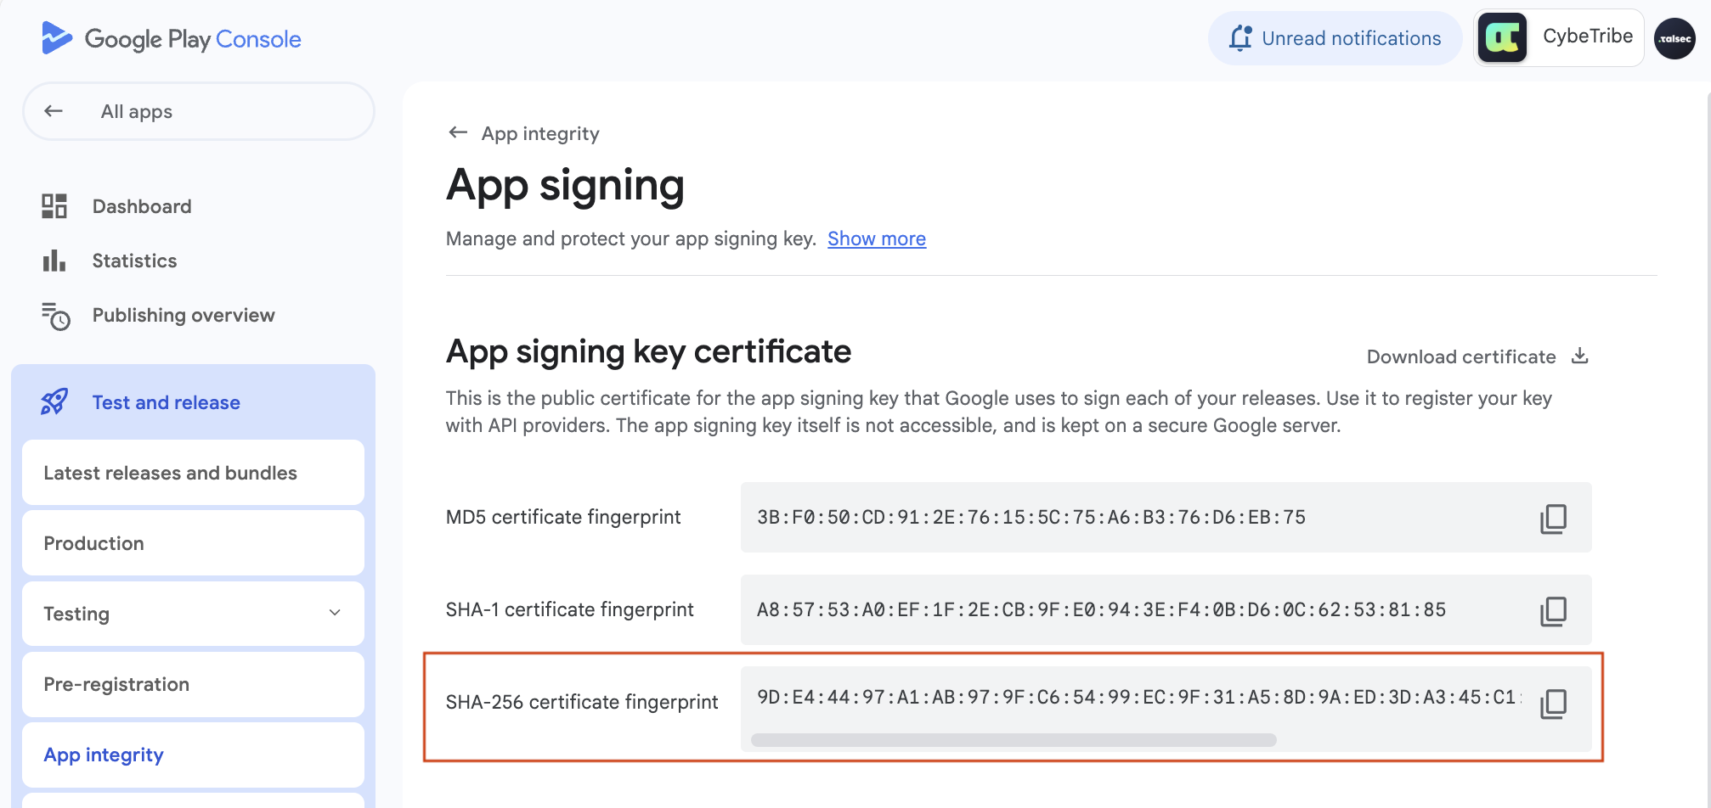The height and width of the screenshot is (808, 1711).
Task: Open the Dashboard menu item
Action: click(x=142, y=206)
